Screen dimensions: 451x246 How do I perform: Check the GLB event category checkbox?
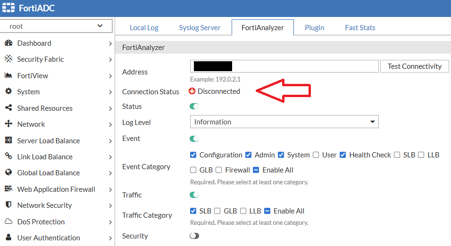[x=193, y=170]
